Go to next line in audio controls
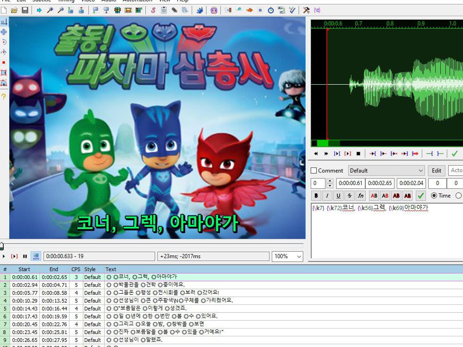 coord(326,154)
